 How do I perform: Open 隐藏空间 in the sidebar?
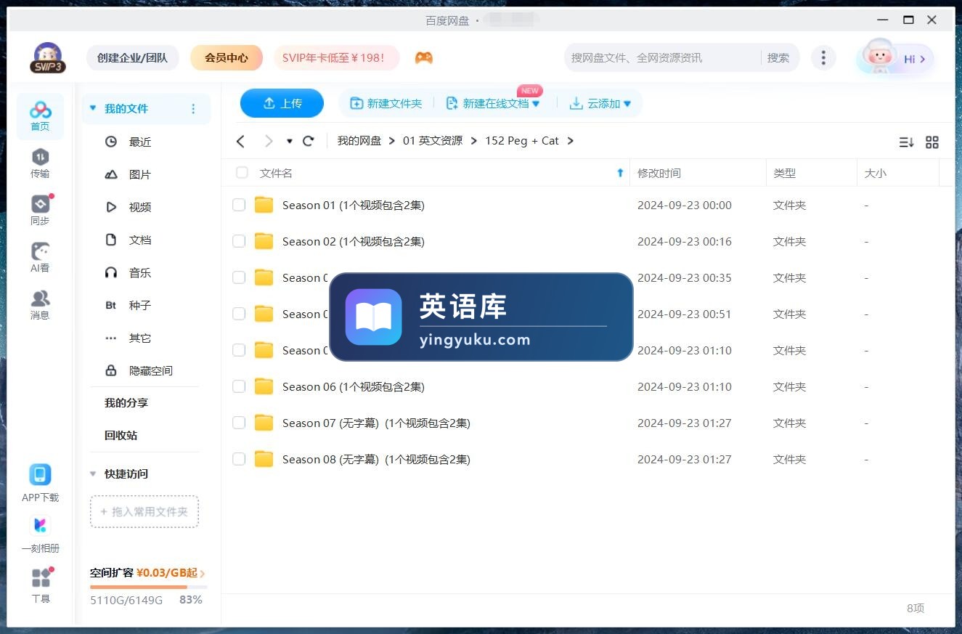coord(150,370)
